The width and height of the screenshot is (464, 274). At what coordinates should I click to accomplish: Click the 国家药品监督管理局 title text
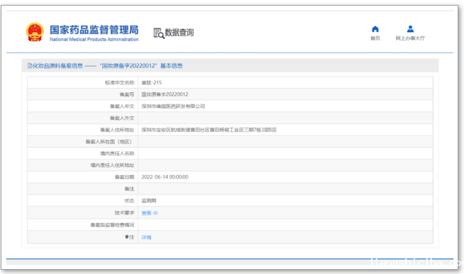94,30
